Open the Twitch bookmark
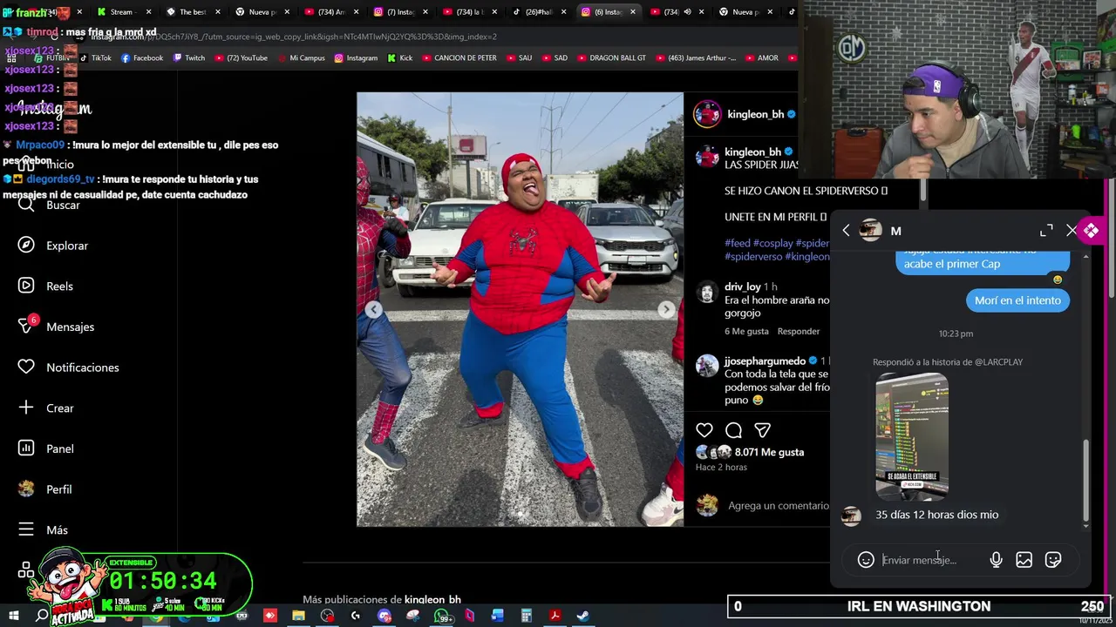The height and width of the screenshot is (627, 1116). tap(189, 57)
